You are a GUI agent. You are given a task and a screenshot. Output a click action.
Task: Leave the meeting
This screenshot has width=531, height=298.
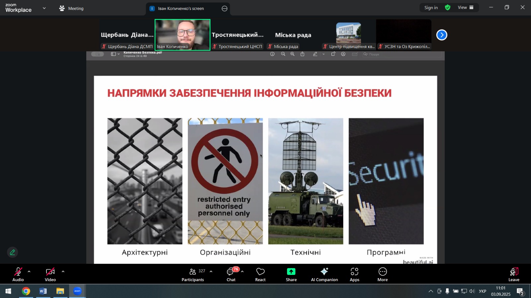tap(514, 274)
